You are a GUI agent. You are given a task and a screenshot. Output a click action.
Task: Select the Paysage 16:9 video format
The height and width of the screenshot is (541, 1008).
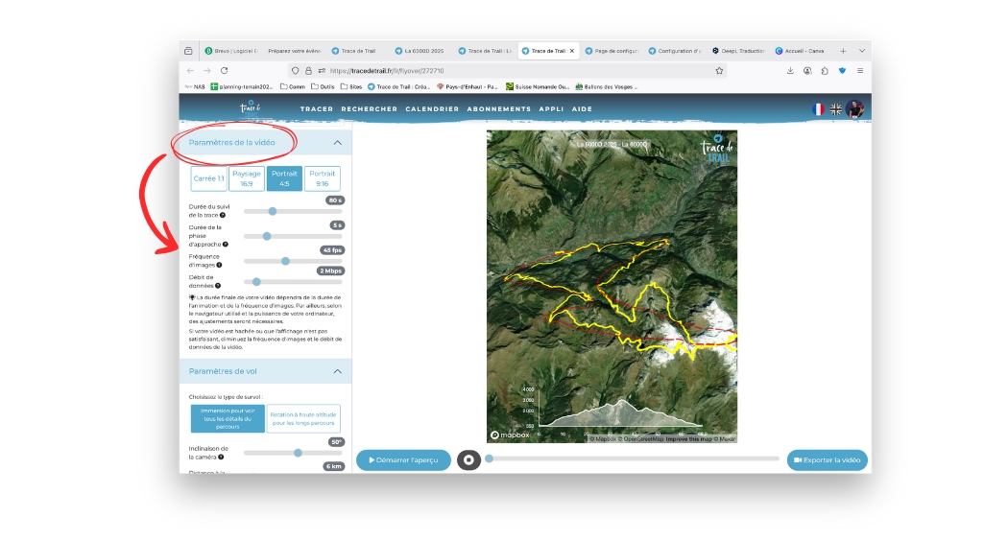point(247,179)
